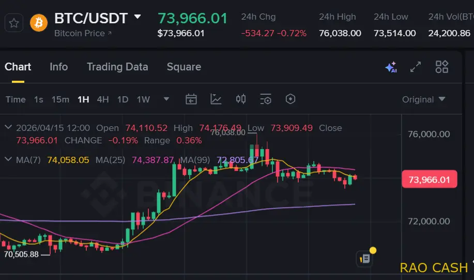Open the candlestick chart type icon
Screen dimensions: 474x280
pos(241,99)
